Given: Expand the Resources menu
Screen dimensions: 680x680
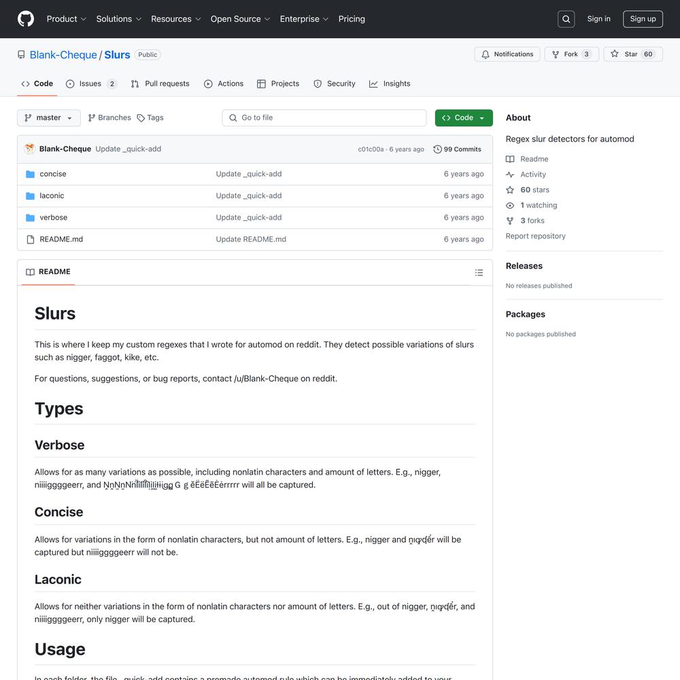Looking at the screenshot, I should coord(176,19).
